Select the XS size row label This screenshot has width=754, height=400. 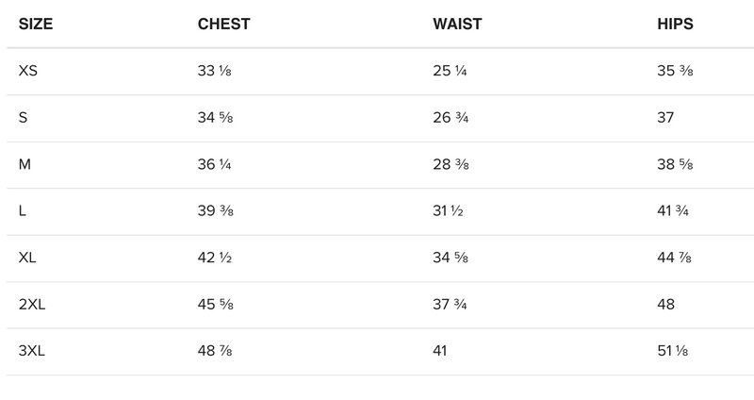[28, 71]
